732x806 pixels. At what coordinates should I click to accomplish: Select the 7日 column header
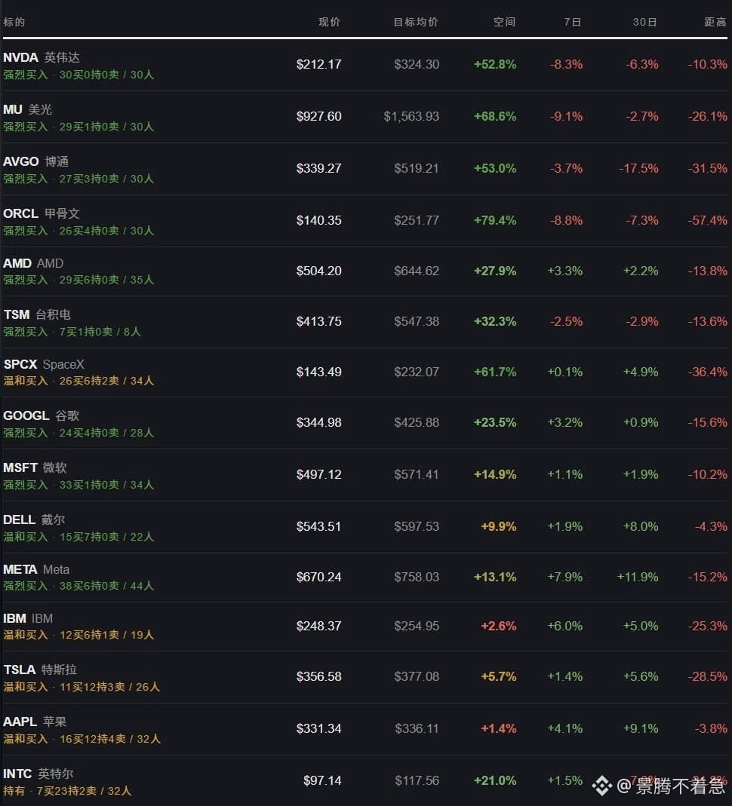573,22
